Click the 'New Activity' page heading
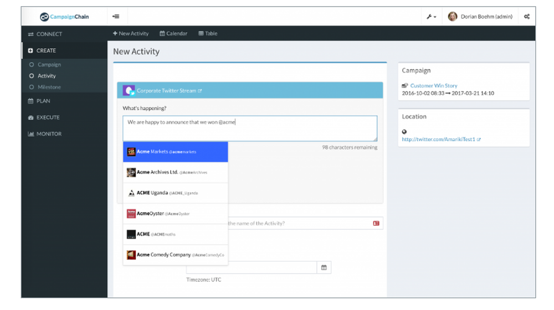Screen dimensions: 554x310 point(136,51)
